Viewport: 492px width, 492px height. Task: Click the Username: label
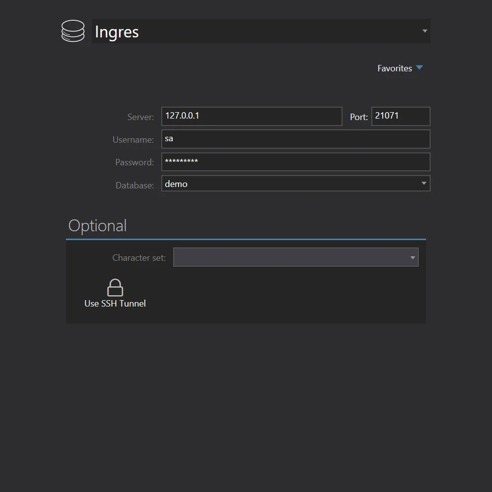pos(133,140)
